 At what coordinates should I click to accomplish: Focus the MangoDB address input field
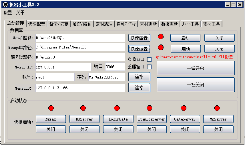click(x=80, y=88)
